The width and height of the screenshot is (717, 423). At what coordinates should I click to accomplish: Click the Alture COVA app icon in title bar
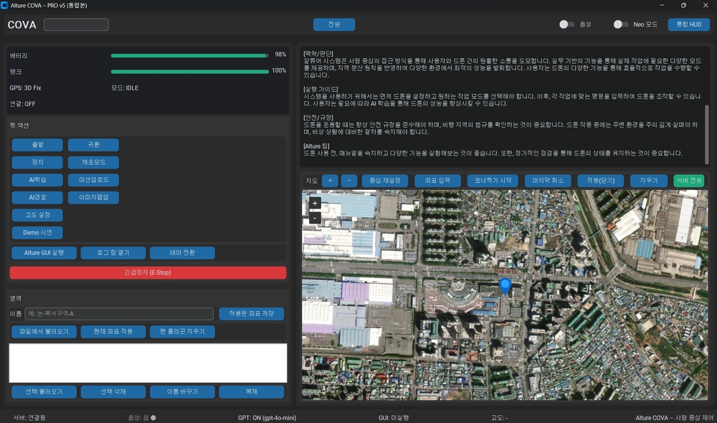5,5
